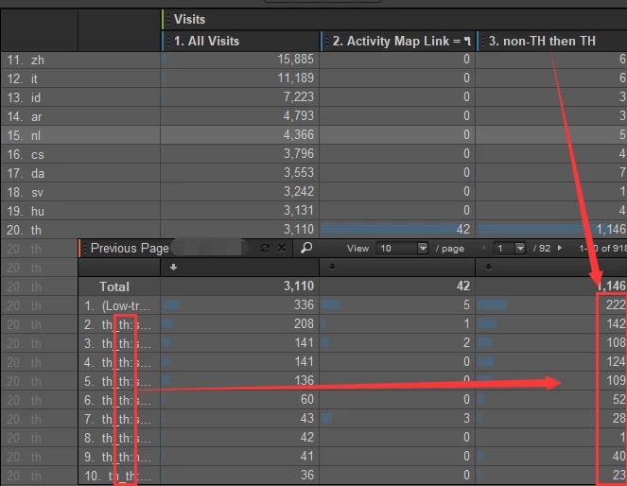Select the Visits metric header
This screenshot has height=486, width=627.
189,19
